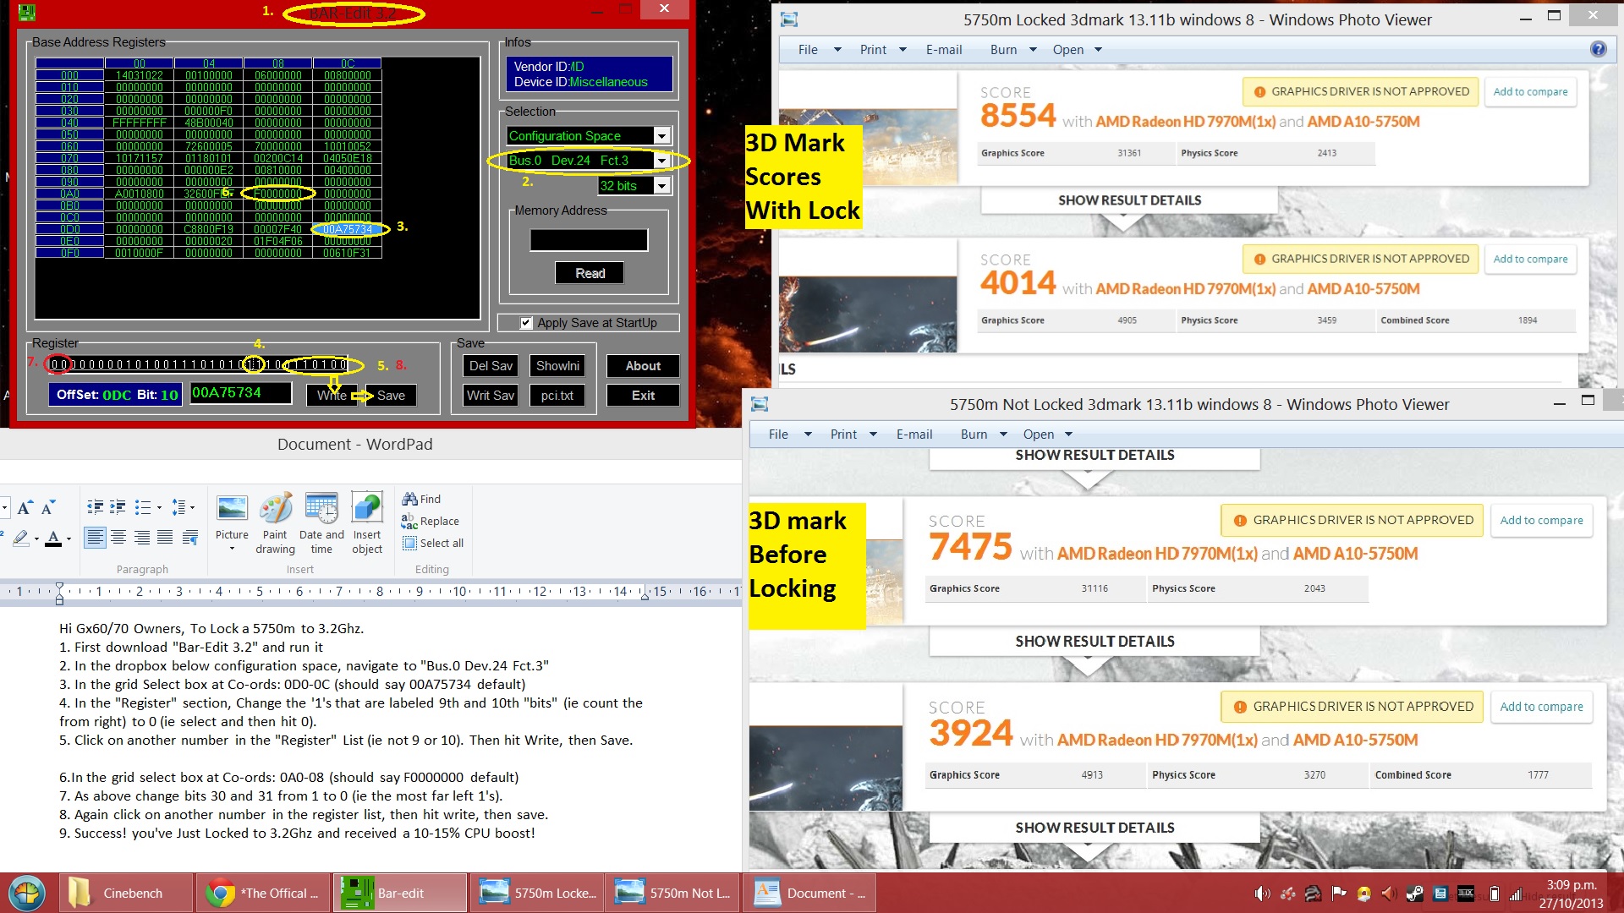Click the Justify alignment icon
1624x913 pixels.
[x=165, y=538]
